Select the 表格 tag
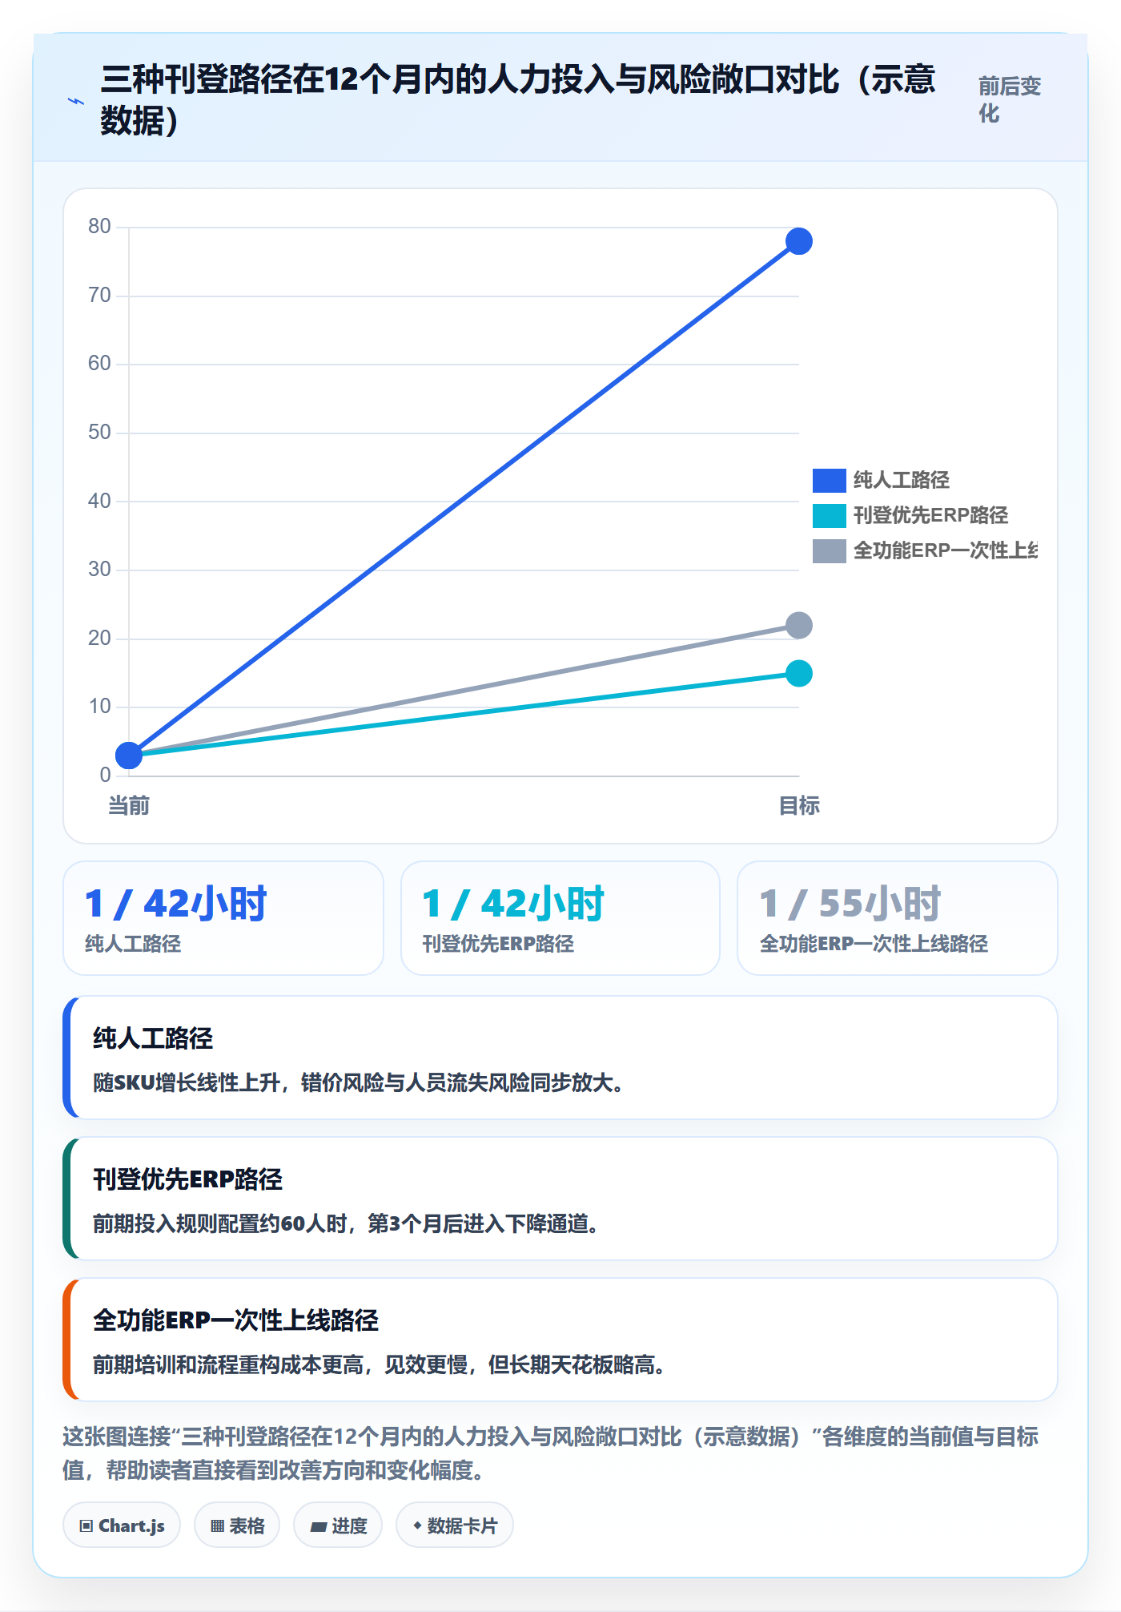Screen dimensions: 1121x1612 click(x=237, y=1525)
